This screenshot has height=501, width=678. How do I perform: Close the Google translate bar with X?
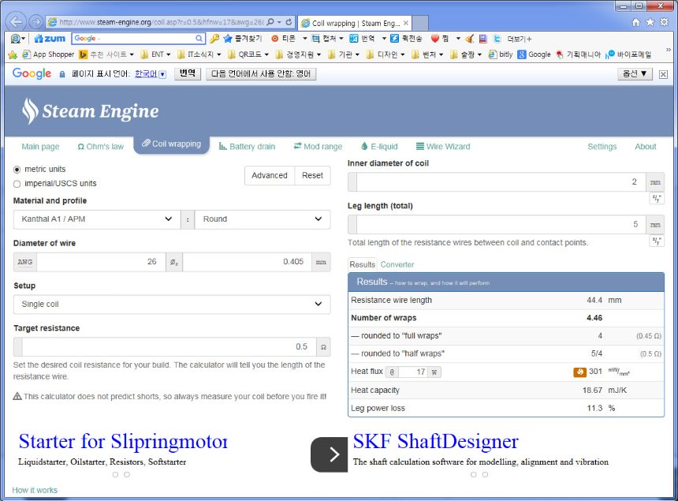[x=663, y=74]
